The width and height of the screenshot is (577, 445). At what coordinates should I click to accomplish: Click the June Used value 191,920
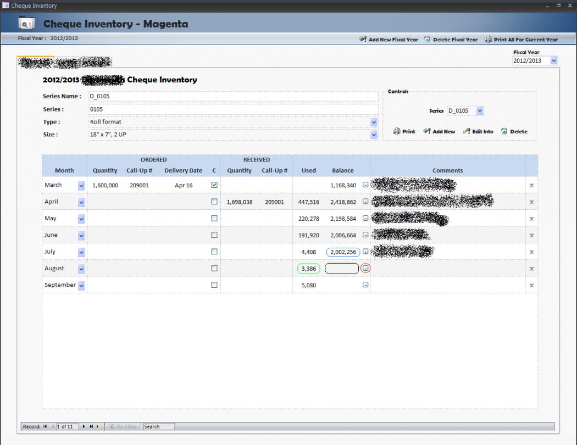tap(309, 235)
